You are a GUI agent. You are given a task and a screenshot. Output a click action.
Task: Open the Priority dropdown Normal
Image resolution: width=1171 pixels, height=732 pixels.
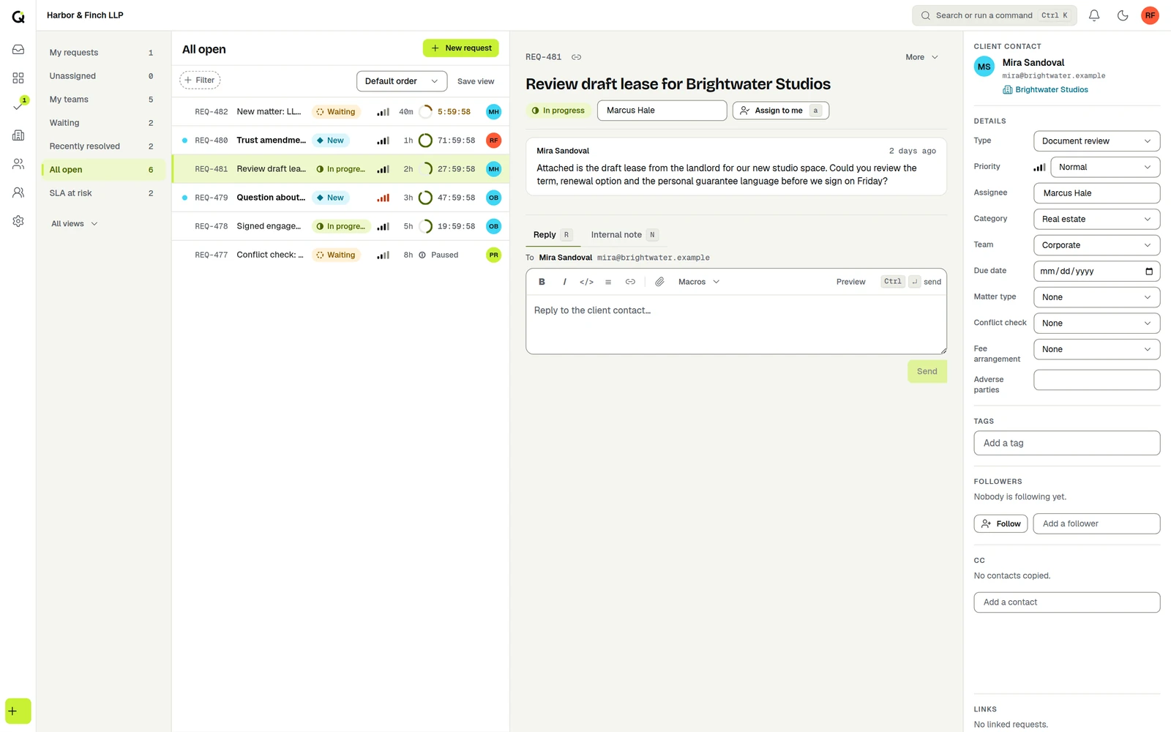tap(1104, 167)
